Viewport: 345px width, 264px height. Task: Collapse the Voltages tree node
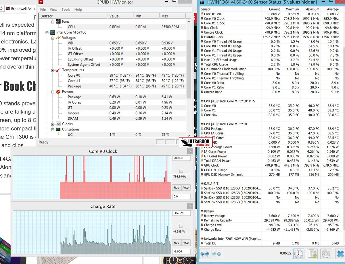click(53, 38)
